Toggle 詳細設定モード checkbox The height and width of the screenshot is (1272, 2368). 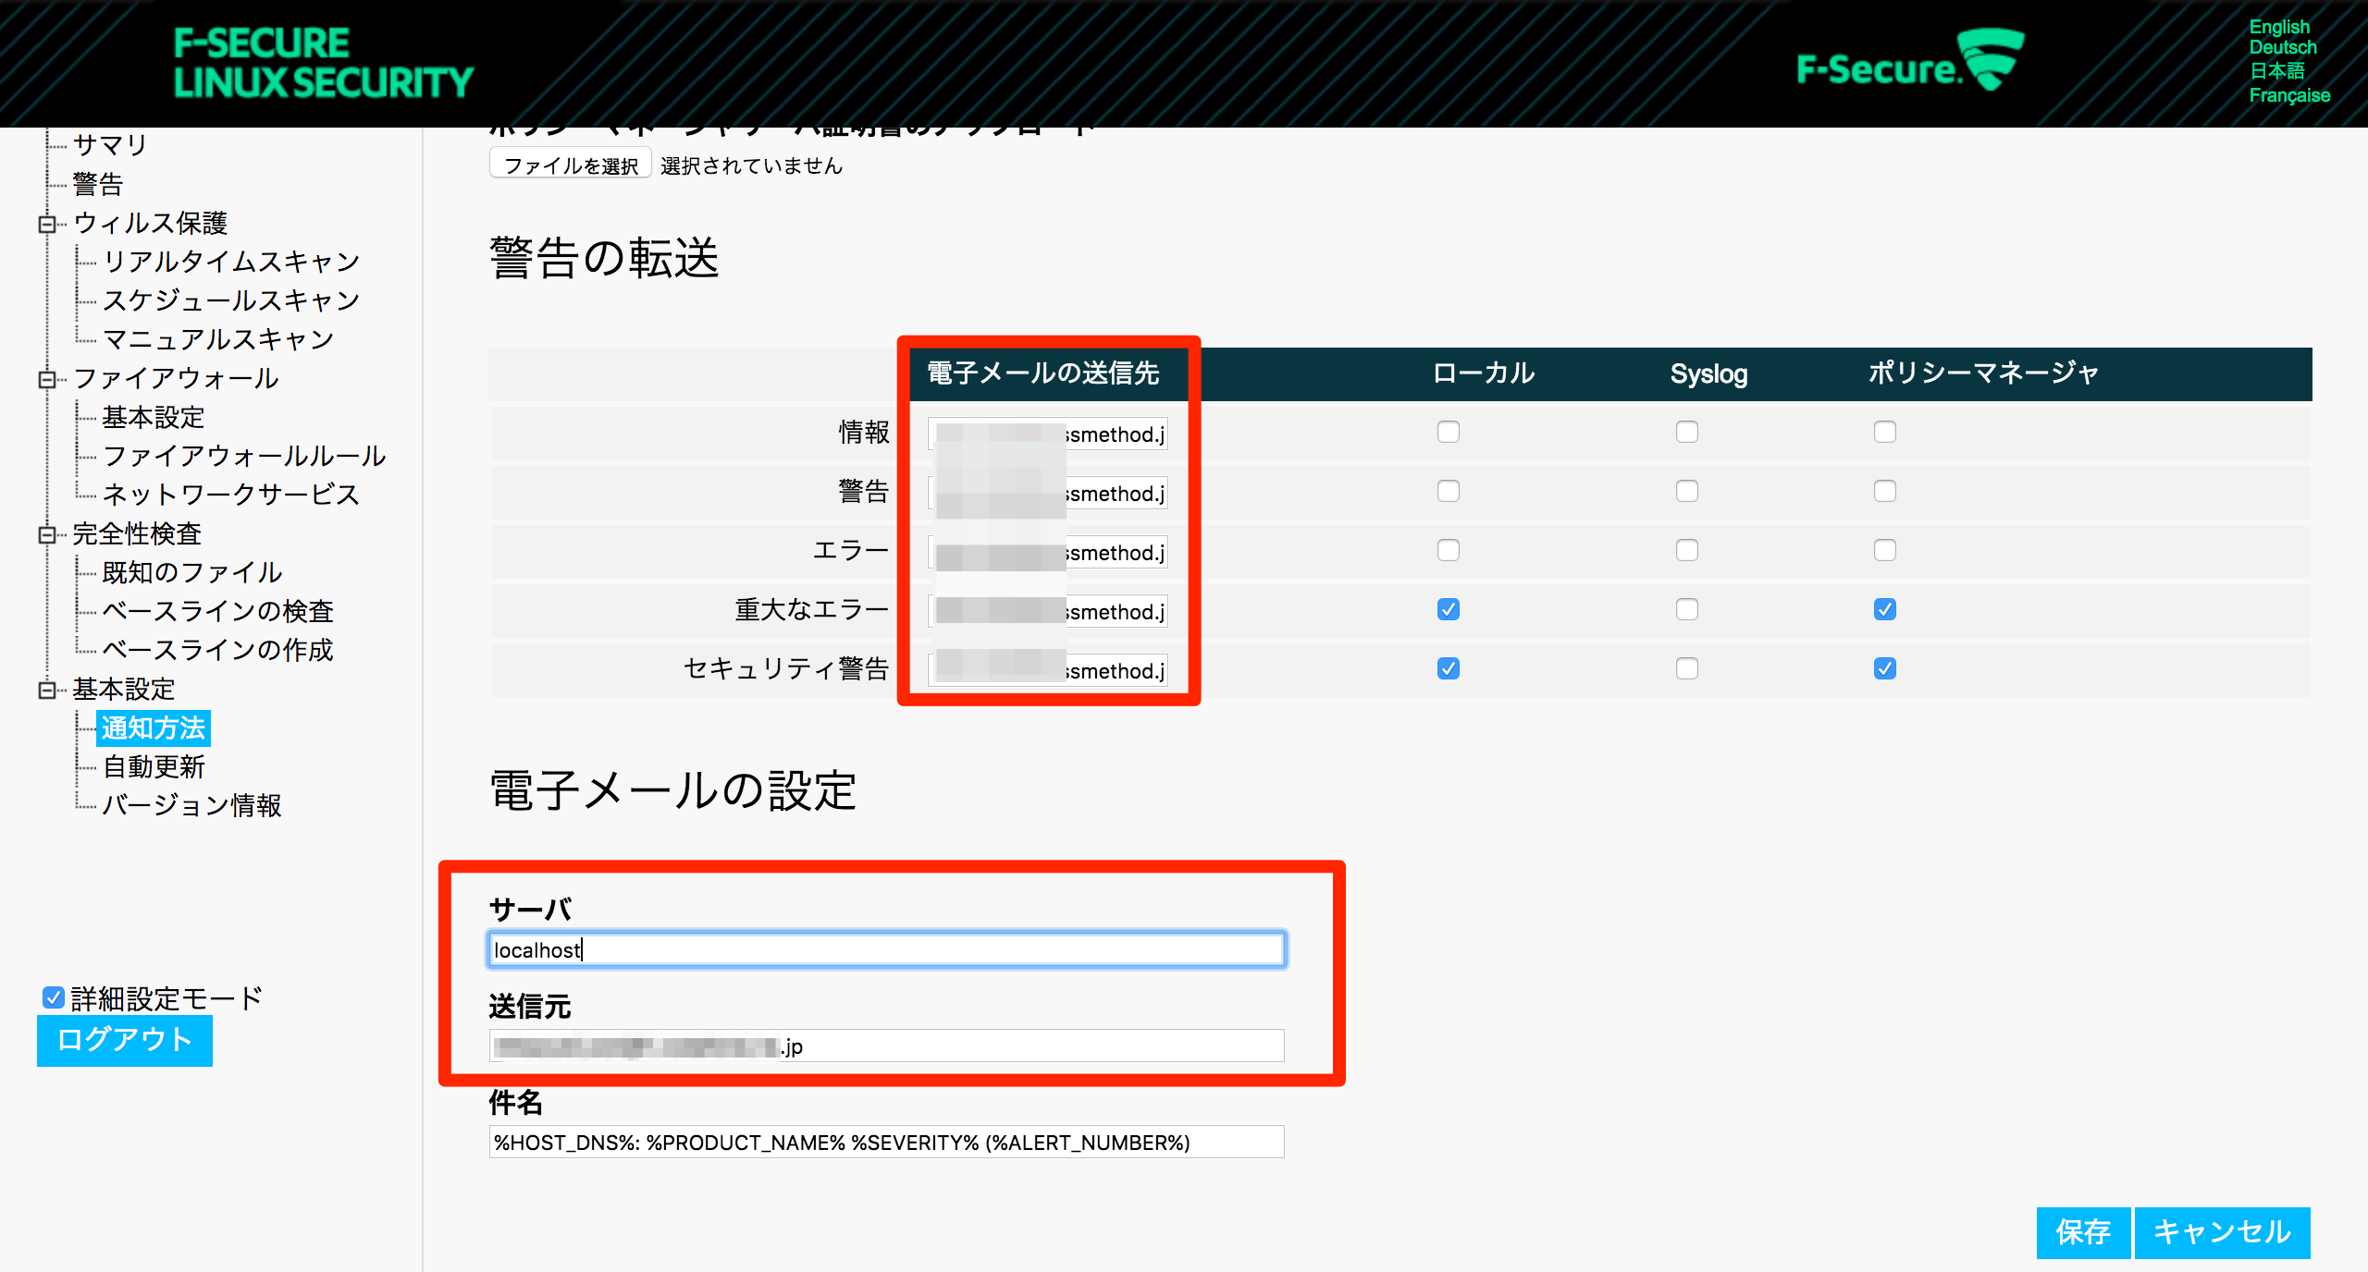click(x=54, y=997)
